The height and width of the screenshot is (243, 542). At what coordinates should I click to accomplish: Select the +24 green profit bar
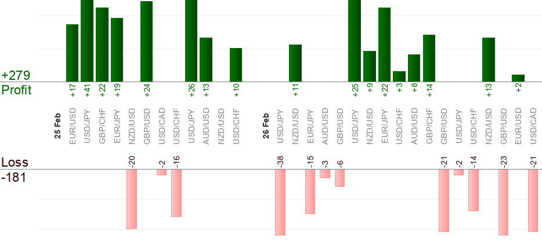[146, 41]
